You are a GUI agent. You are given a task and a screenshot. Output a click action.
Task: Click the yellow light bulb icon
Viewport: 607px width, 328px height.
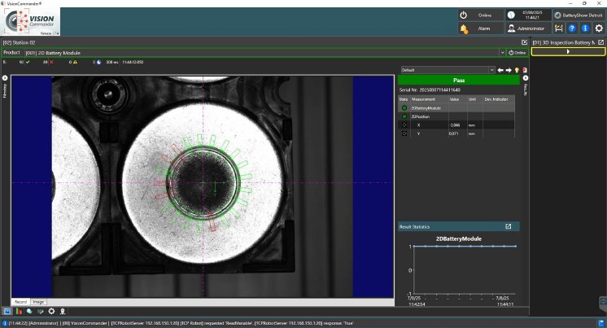coord(517,70)
